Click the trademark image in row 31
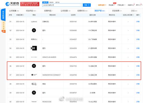143x103 pixels. click(34, 22)
